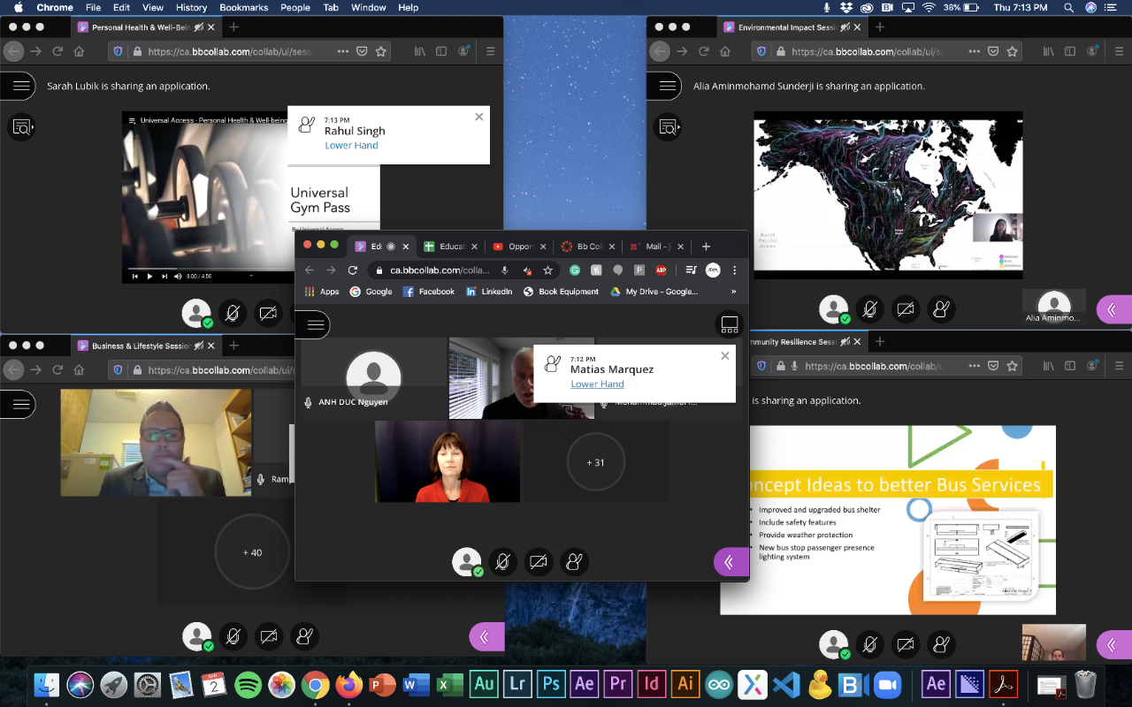The image size is (1132, 707).
Task: Play the Universal Access video
Action: point(149,277)
